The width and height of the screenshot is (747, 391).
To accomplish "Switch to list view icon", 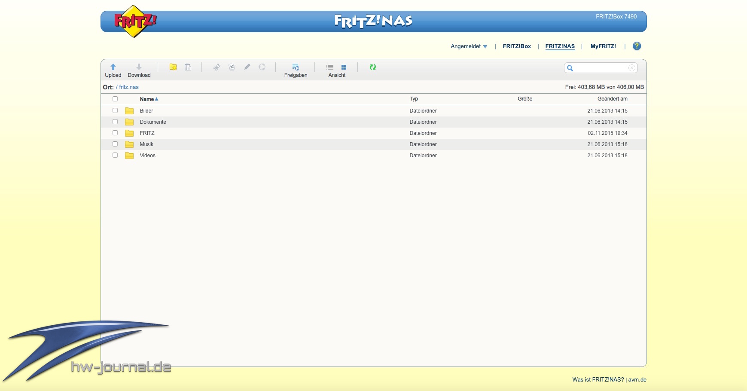I will coord(330,67).
